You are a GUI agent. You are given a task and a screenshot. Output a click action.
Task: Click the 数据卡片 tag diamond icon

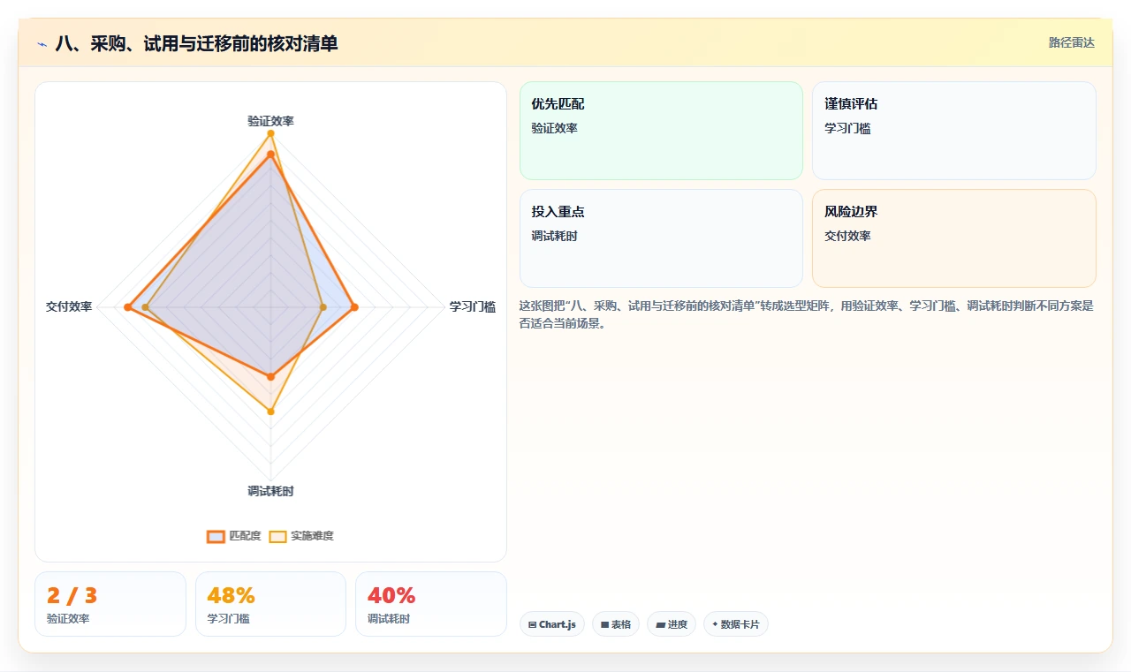click(x=715, y=624)
